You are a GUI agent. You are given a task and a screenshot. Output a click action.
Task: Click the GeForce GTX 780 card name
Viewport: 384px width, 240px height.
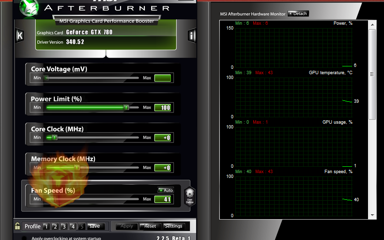pos(89,32)
